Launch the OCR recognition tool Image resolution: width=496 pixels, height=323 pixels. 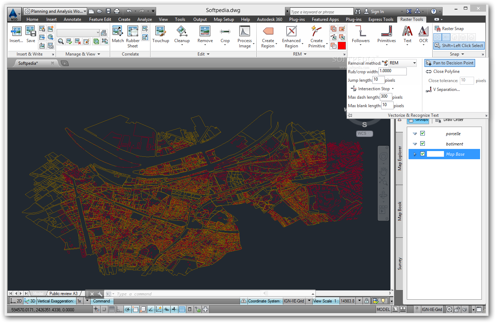point(423,32)
